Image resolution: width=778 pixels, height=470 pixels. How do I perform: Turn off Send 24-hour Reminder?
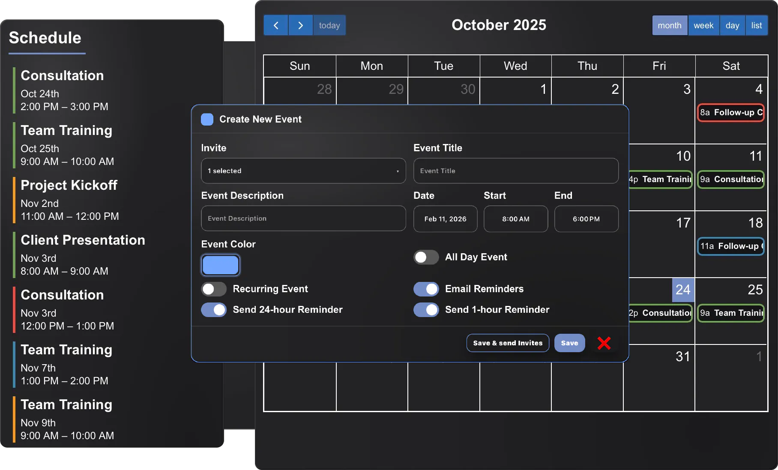pyautogui.click(x=213, y=309)
